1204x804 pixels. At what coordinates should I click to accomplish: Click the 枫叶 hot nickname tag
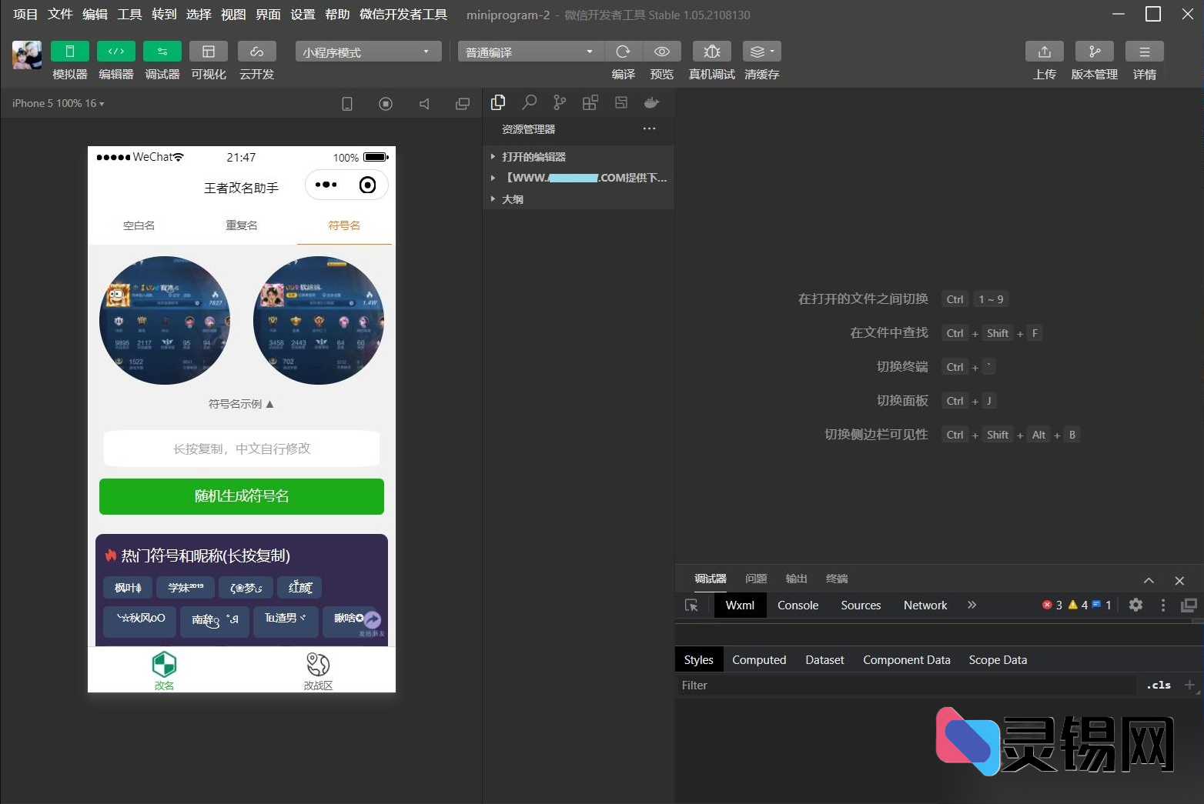[x=128, y=588]
